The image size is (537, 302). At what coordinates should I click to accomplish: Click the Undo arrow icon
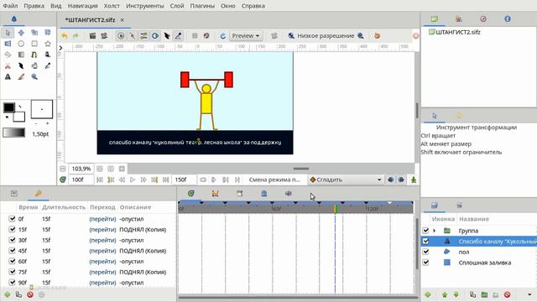[64, 36]
